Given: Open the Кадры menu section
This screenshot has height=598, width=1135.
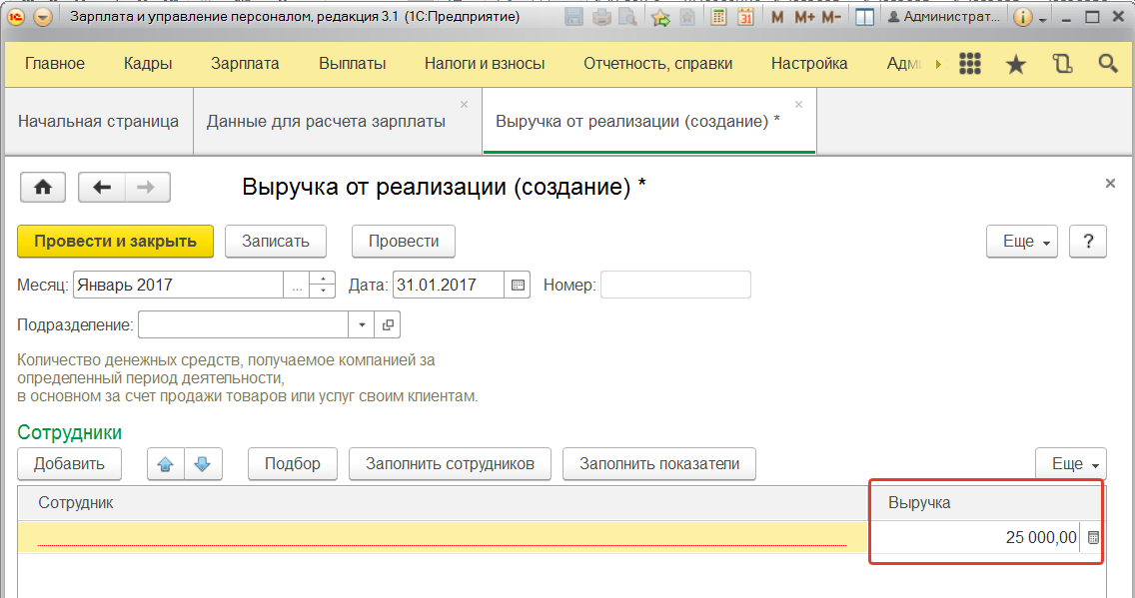Looking at the screenshot, I should (x=148, y=64).
